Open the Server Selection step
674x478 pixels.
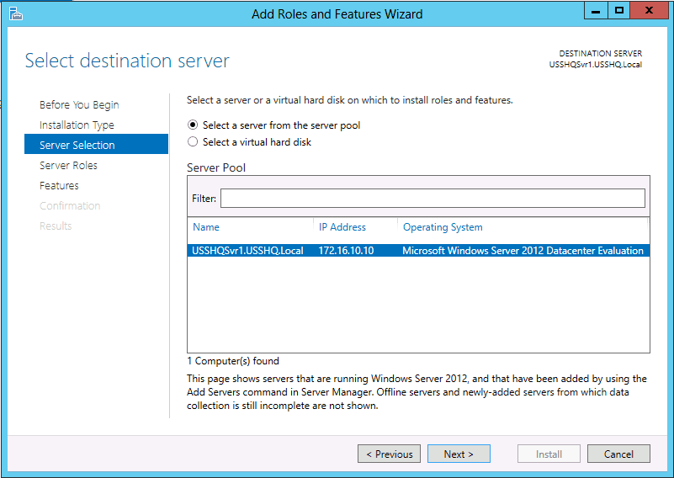[x=96, y=144]
